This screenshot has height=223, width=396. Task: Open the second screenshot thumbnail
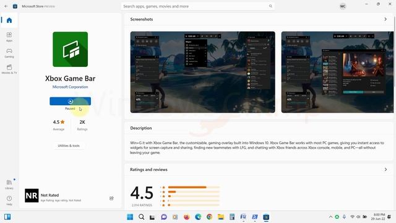(x=337, y=72)
